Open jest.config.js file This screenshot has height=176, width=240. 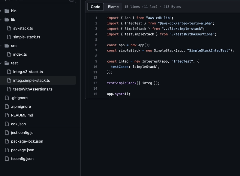coord(22,133)
